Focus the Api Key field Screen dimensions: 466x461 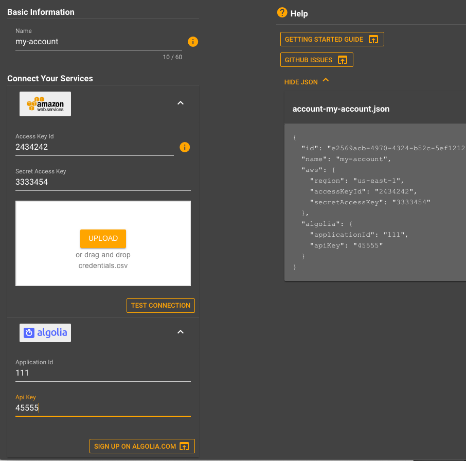click(x=103, y=408)
